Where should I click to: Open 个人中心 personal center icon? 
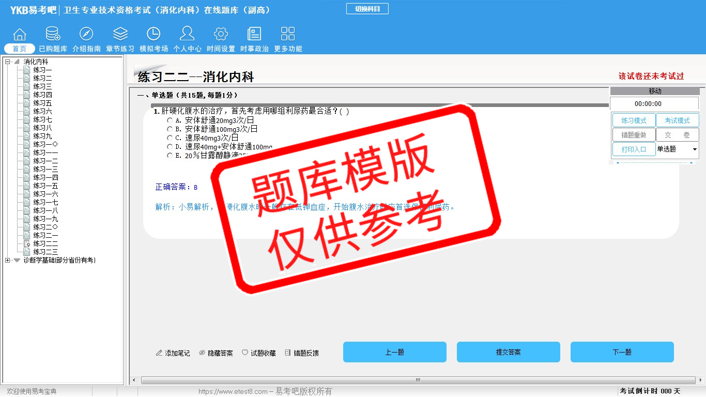click(187, 35)
